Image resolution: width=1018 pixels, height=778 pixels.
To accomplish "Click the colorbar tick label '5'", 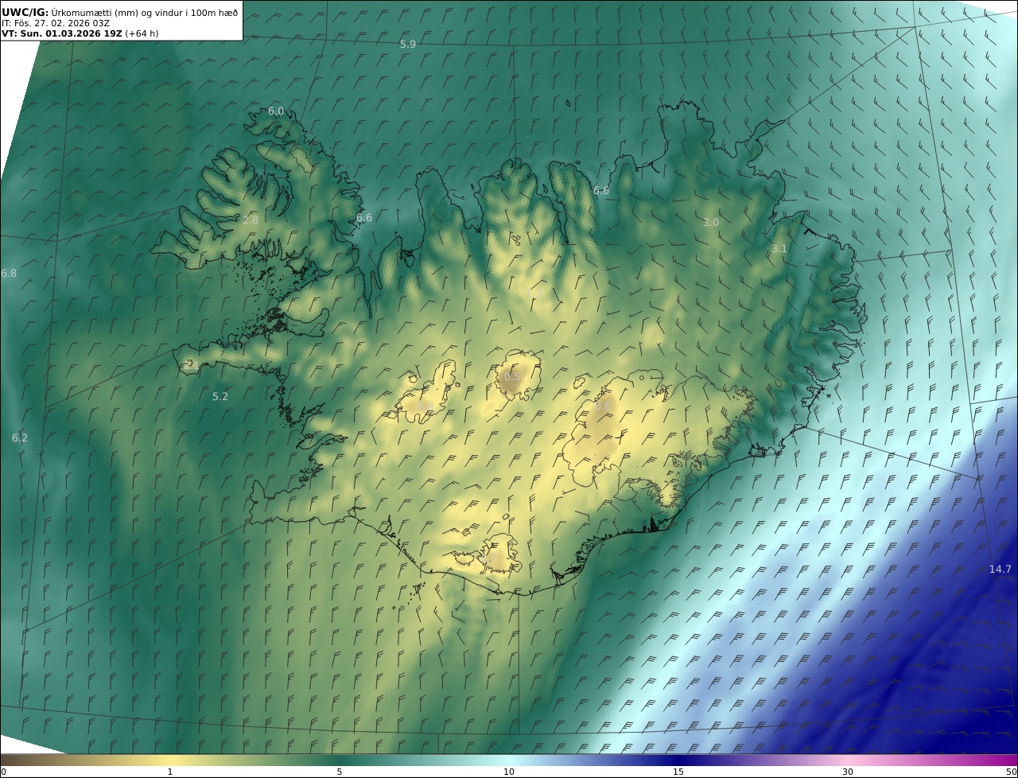I will (x=340, y=772).
